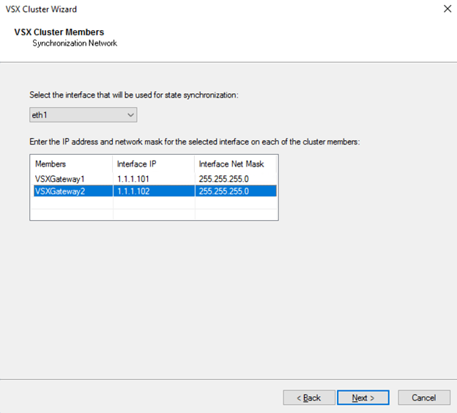The width and height of the screenshot is (457, 413).
Task: Click the VSX Cluster Members heading
Action: (x=59, y=32)
